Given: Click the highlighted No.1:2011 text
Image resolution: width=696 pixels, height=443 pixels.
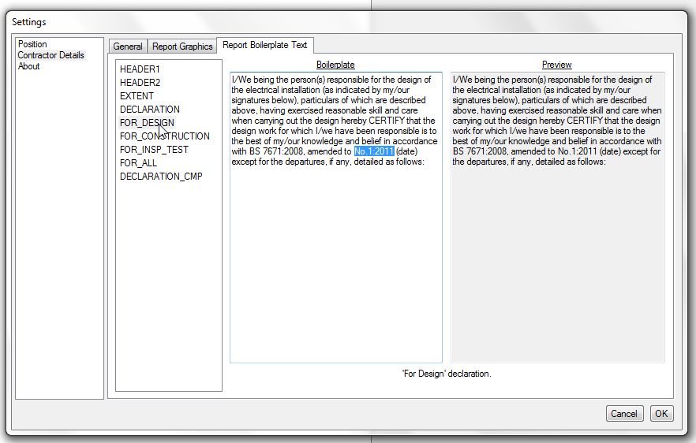Looking at the screenshot, I should pyautogui.click(x=374, y=151).
